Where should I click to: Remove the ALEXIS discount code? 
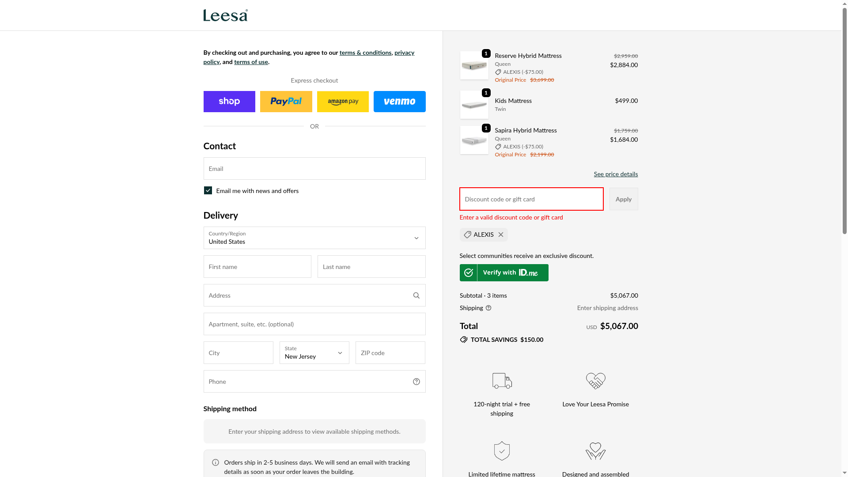501,235
